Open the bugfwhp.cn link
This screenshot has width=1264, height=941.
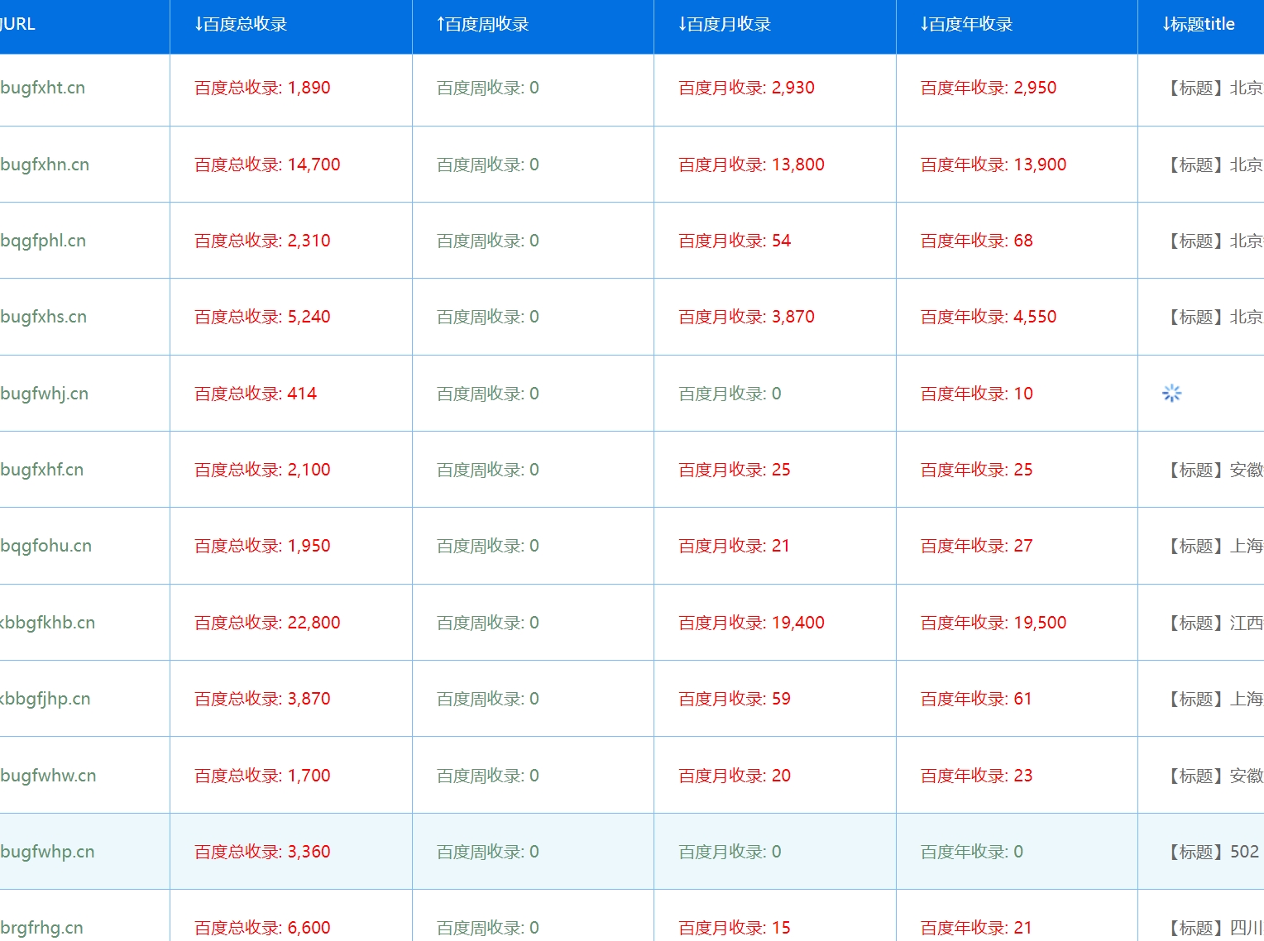tap(47, 852)
